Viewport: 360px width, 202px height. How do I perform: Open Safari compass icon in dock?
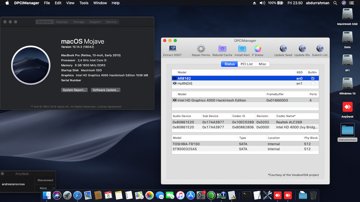78,195
